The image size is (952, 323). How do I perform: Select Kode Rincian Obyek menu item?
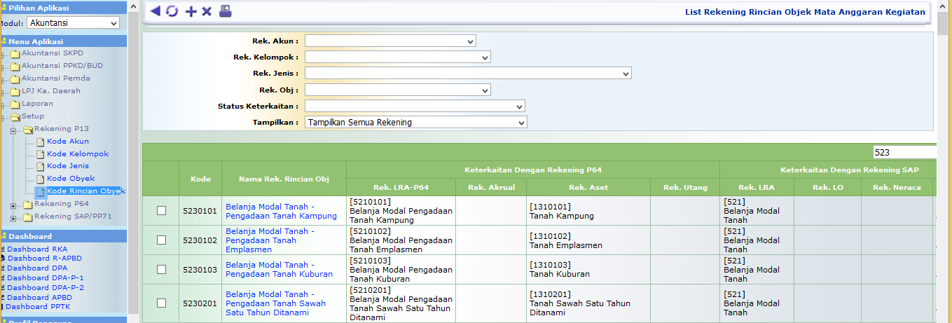click(x=85, y=191)
